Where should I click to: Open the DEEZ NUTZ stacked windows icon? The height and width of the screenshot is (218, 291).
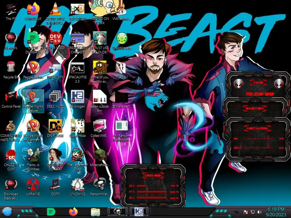(x=55, y=99)
